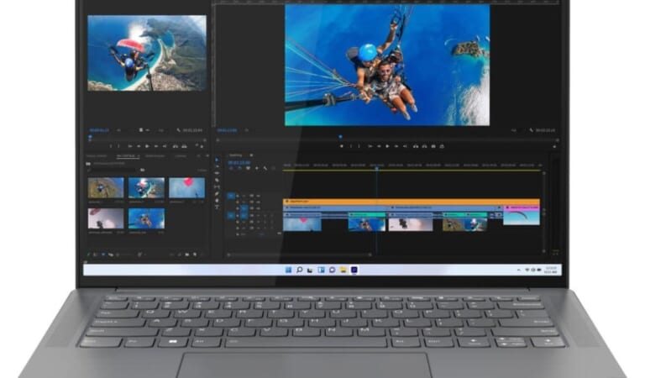
Task: Switch to third tab in Project panel
Action: coord(155,156)
